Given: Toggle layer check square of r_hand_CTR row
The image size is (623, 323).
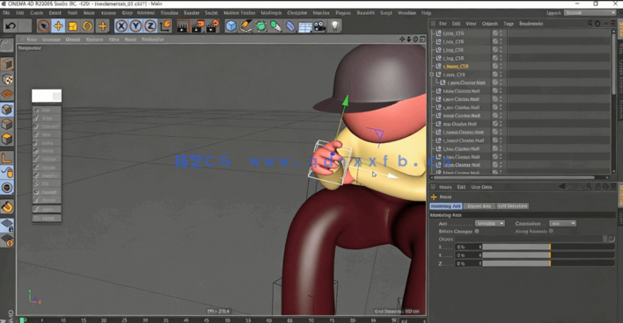Looking at the screenshot, I should pos(495,66).
